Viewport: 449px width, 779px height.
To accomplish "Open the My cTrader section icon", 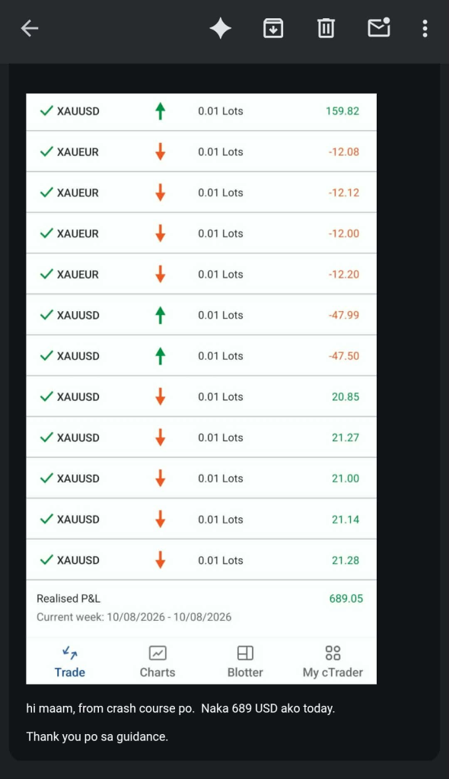I will [333, 652].
